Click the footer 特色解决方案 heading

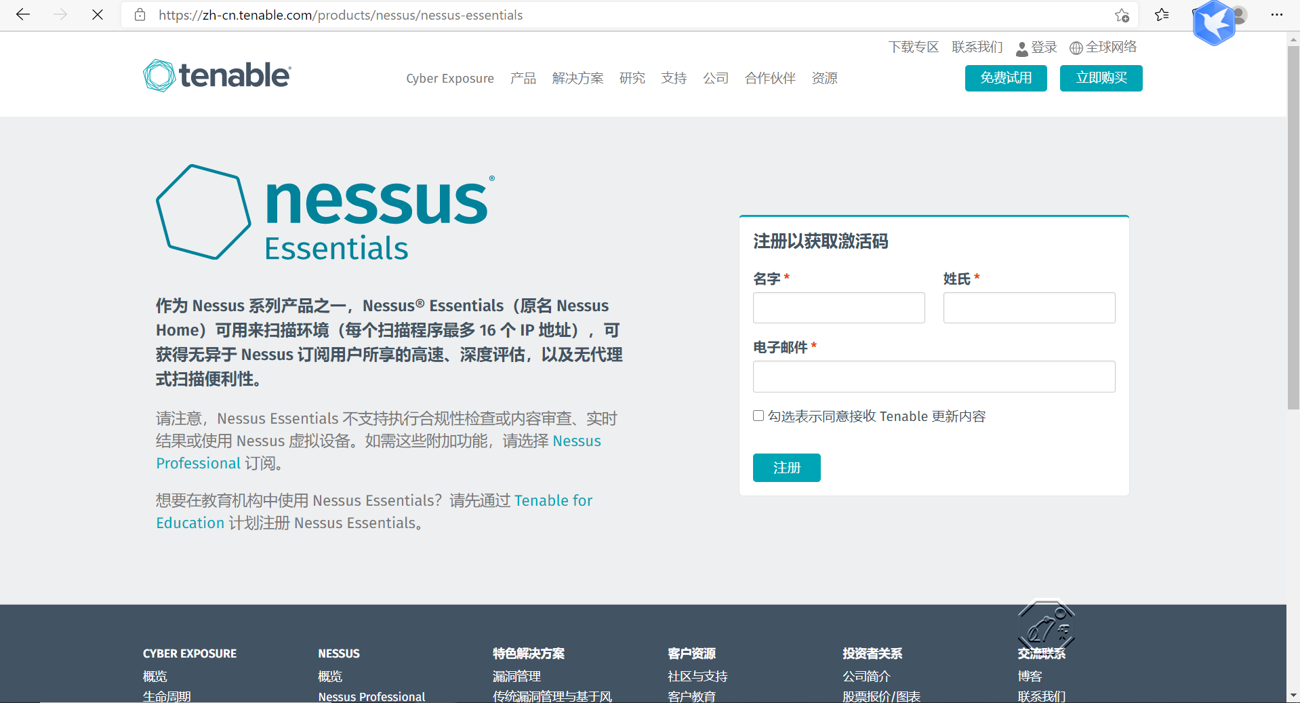coord(529,654)
